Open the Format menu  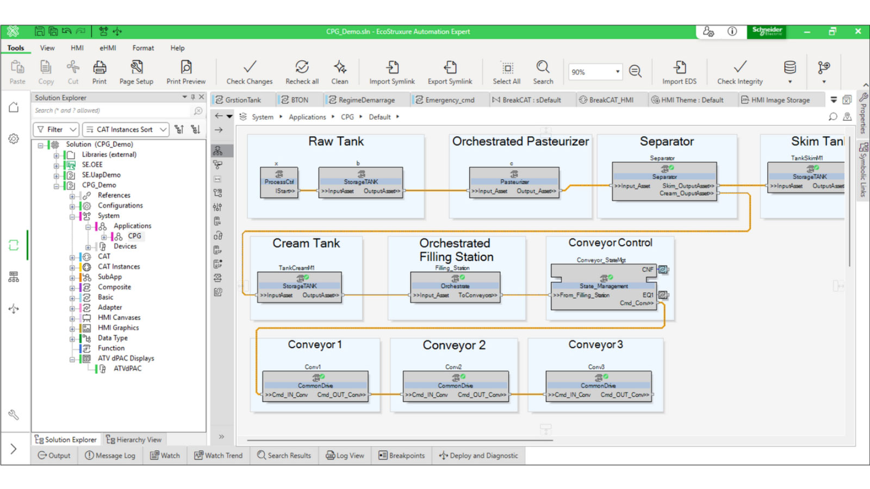pyautogui.click(x=143, y=48)
